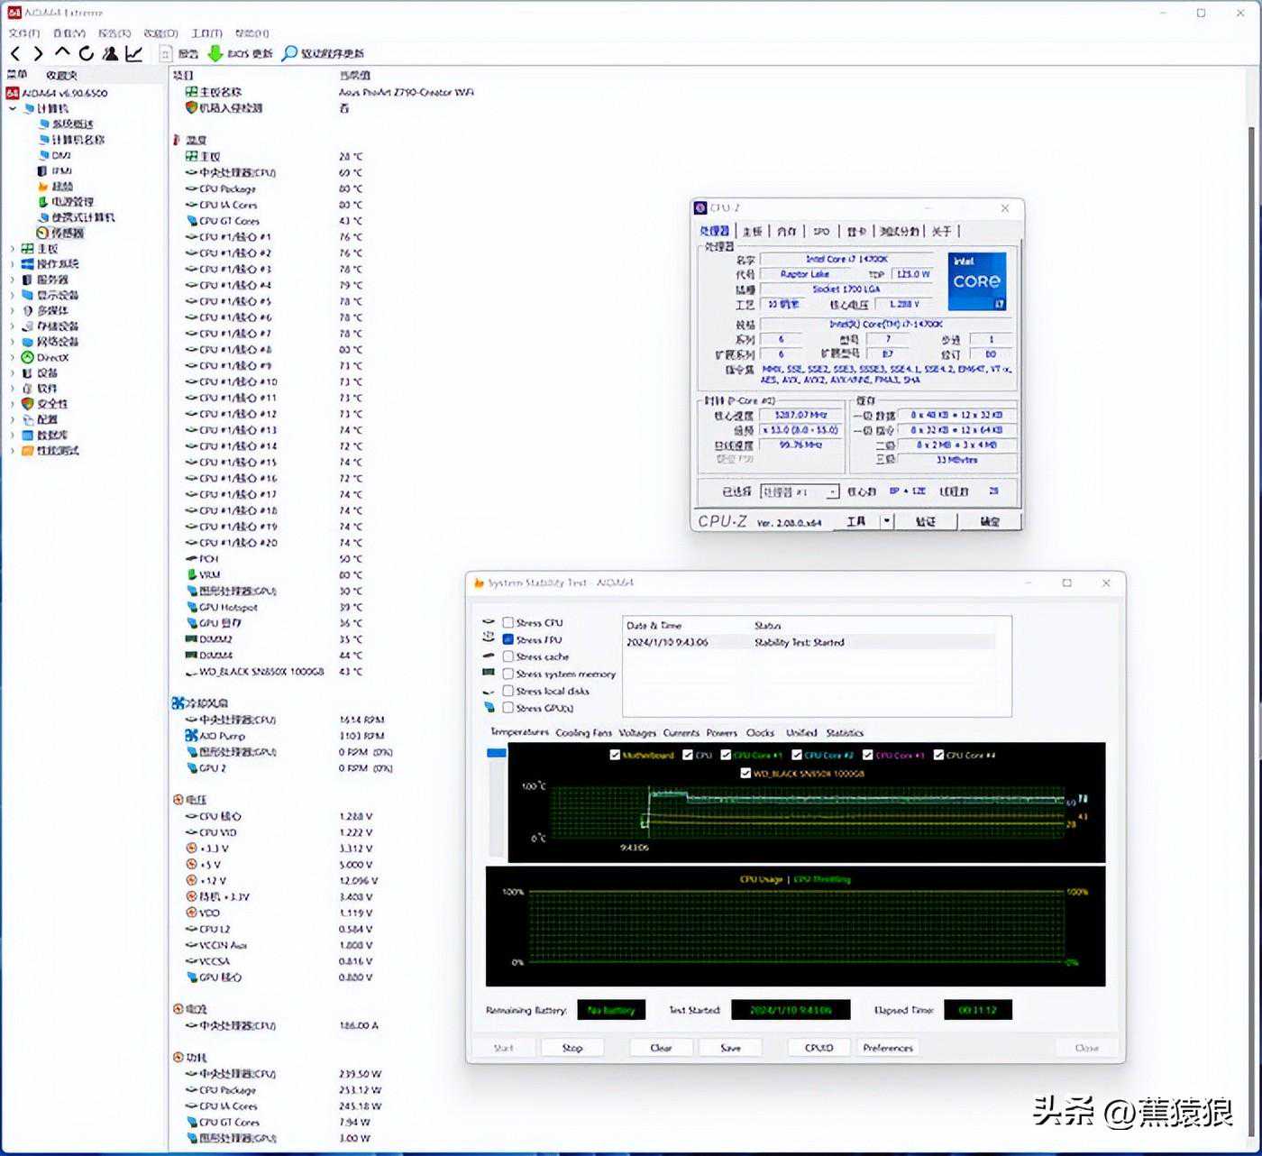
Task: Collapse the 计算机 tree node
Action: coord(12,108)
